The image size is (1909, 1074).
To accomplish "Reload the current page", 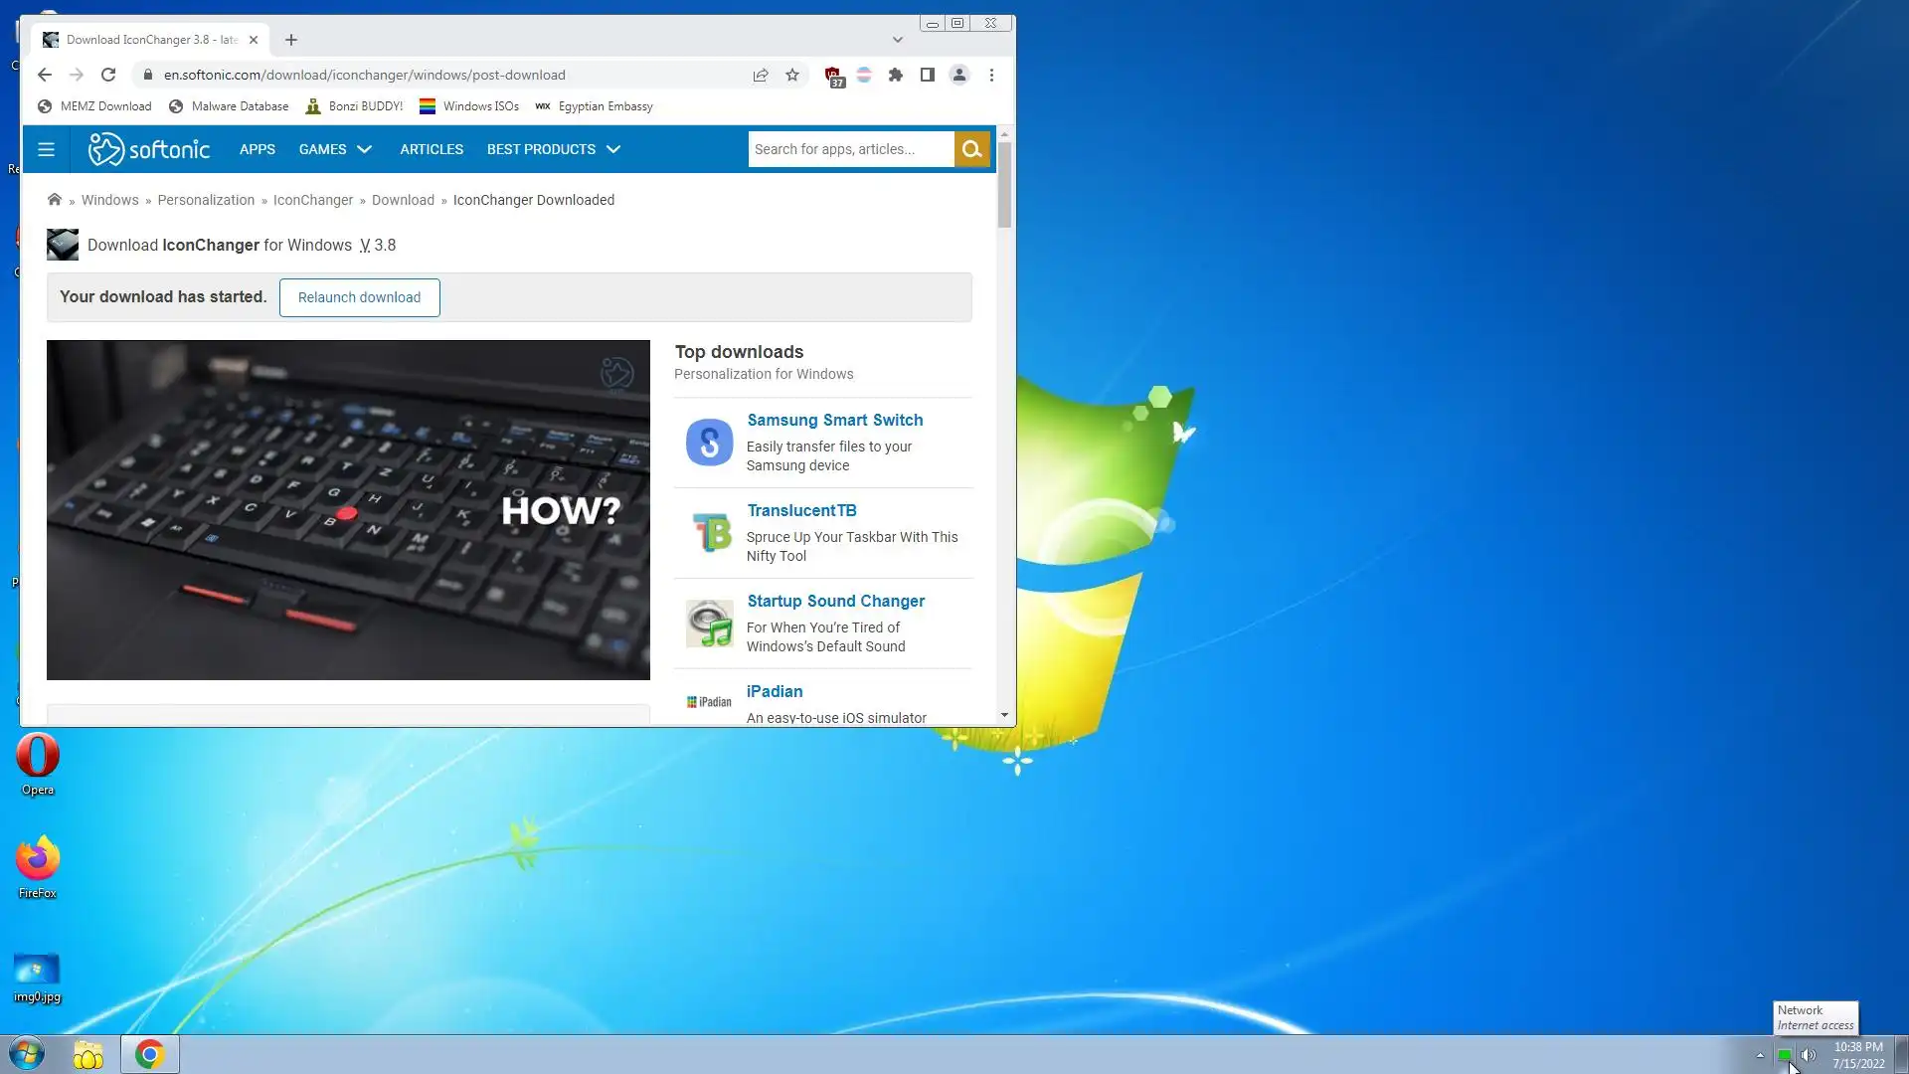I will pos(108,75).
